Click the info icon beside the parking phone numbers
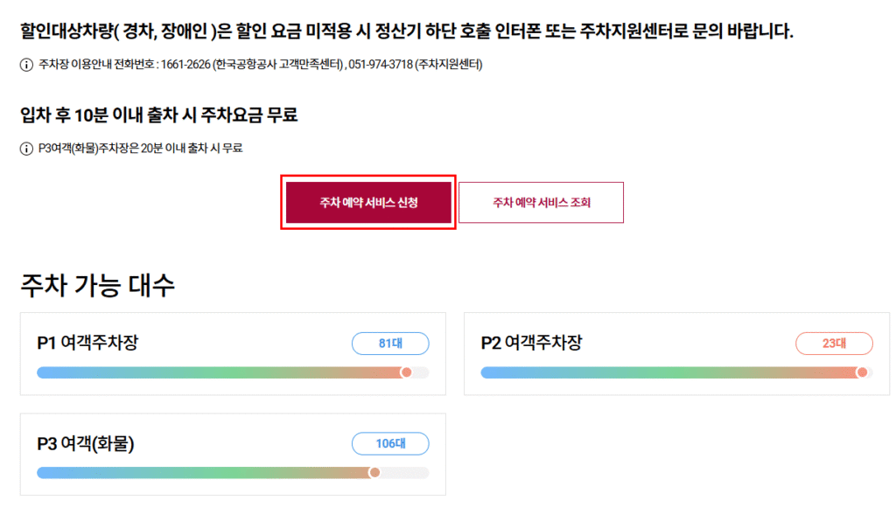This screenshot has width=896, height=514. click(x=25, y=65)
